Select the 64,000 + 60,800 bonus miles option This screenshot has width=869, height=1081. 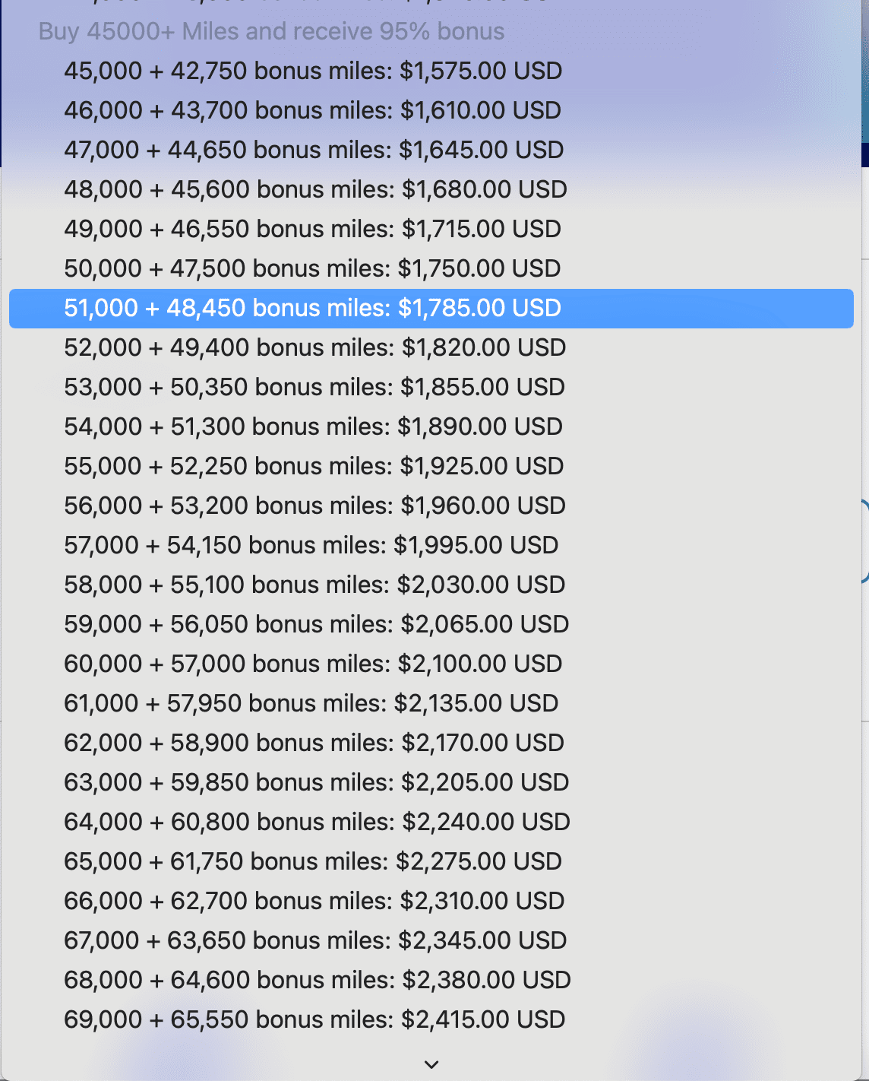(x=317, y=822)
